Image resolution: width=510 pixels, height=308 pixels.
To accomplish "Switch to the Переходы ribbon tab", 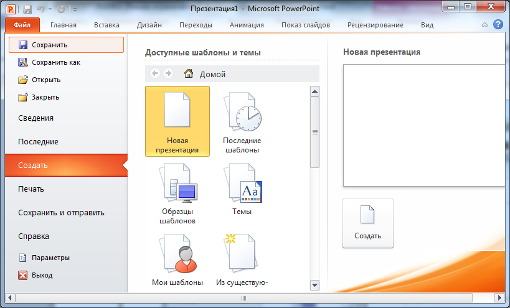I will (x=196, y=25).
